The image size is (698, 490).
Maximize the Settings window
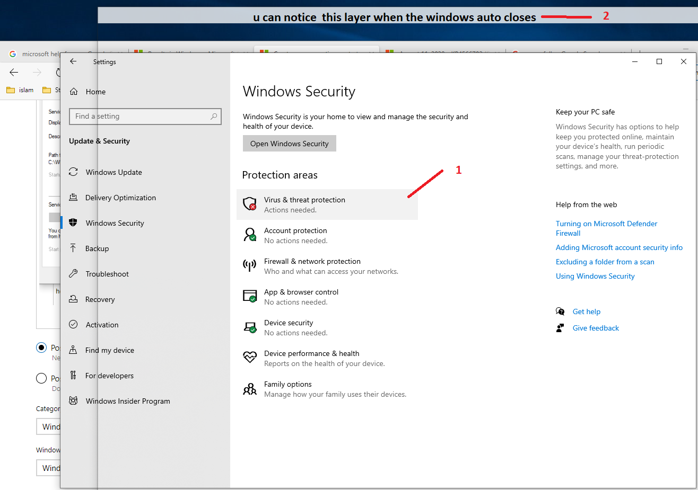[x=659, y=61]
